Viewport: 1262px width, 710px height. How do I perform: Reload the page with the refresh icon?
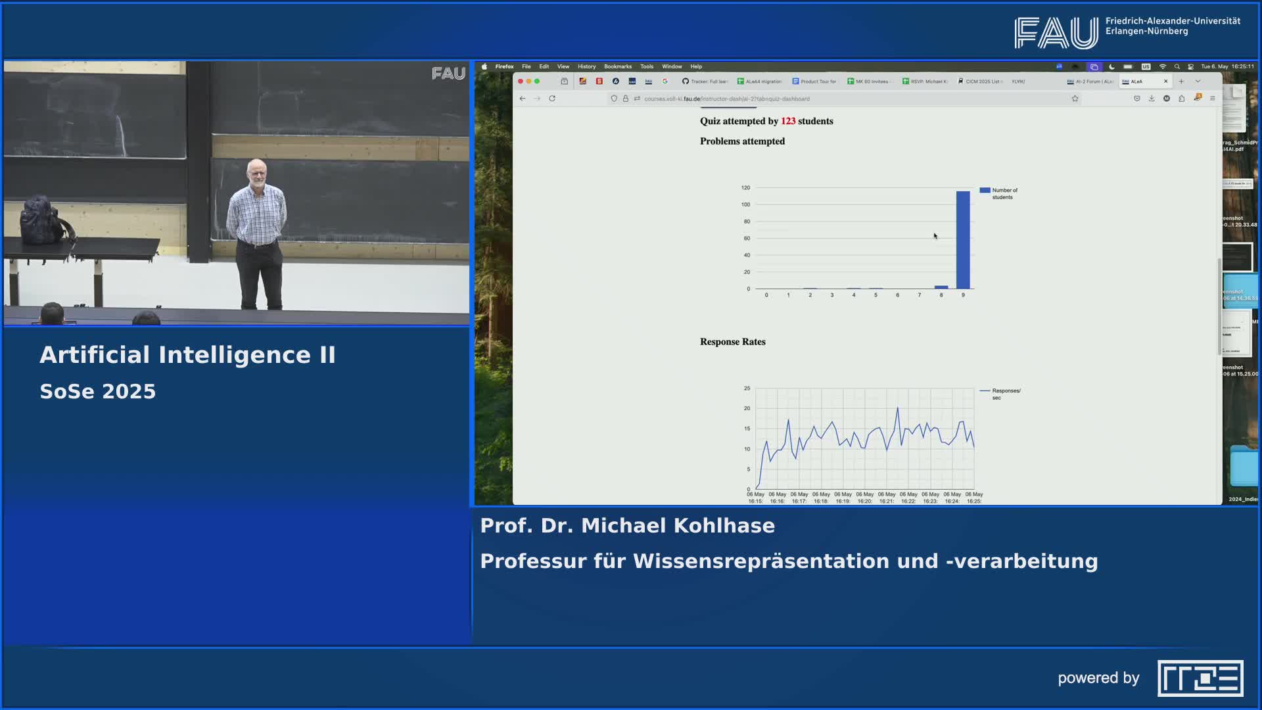552,99
